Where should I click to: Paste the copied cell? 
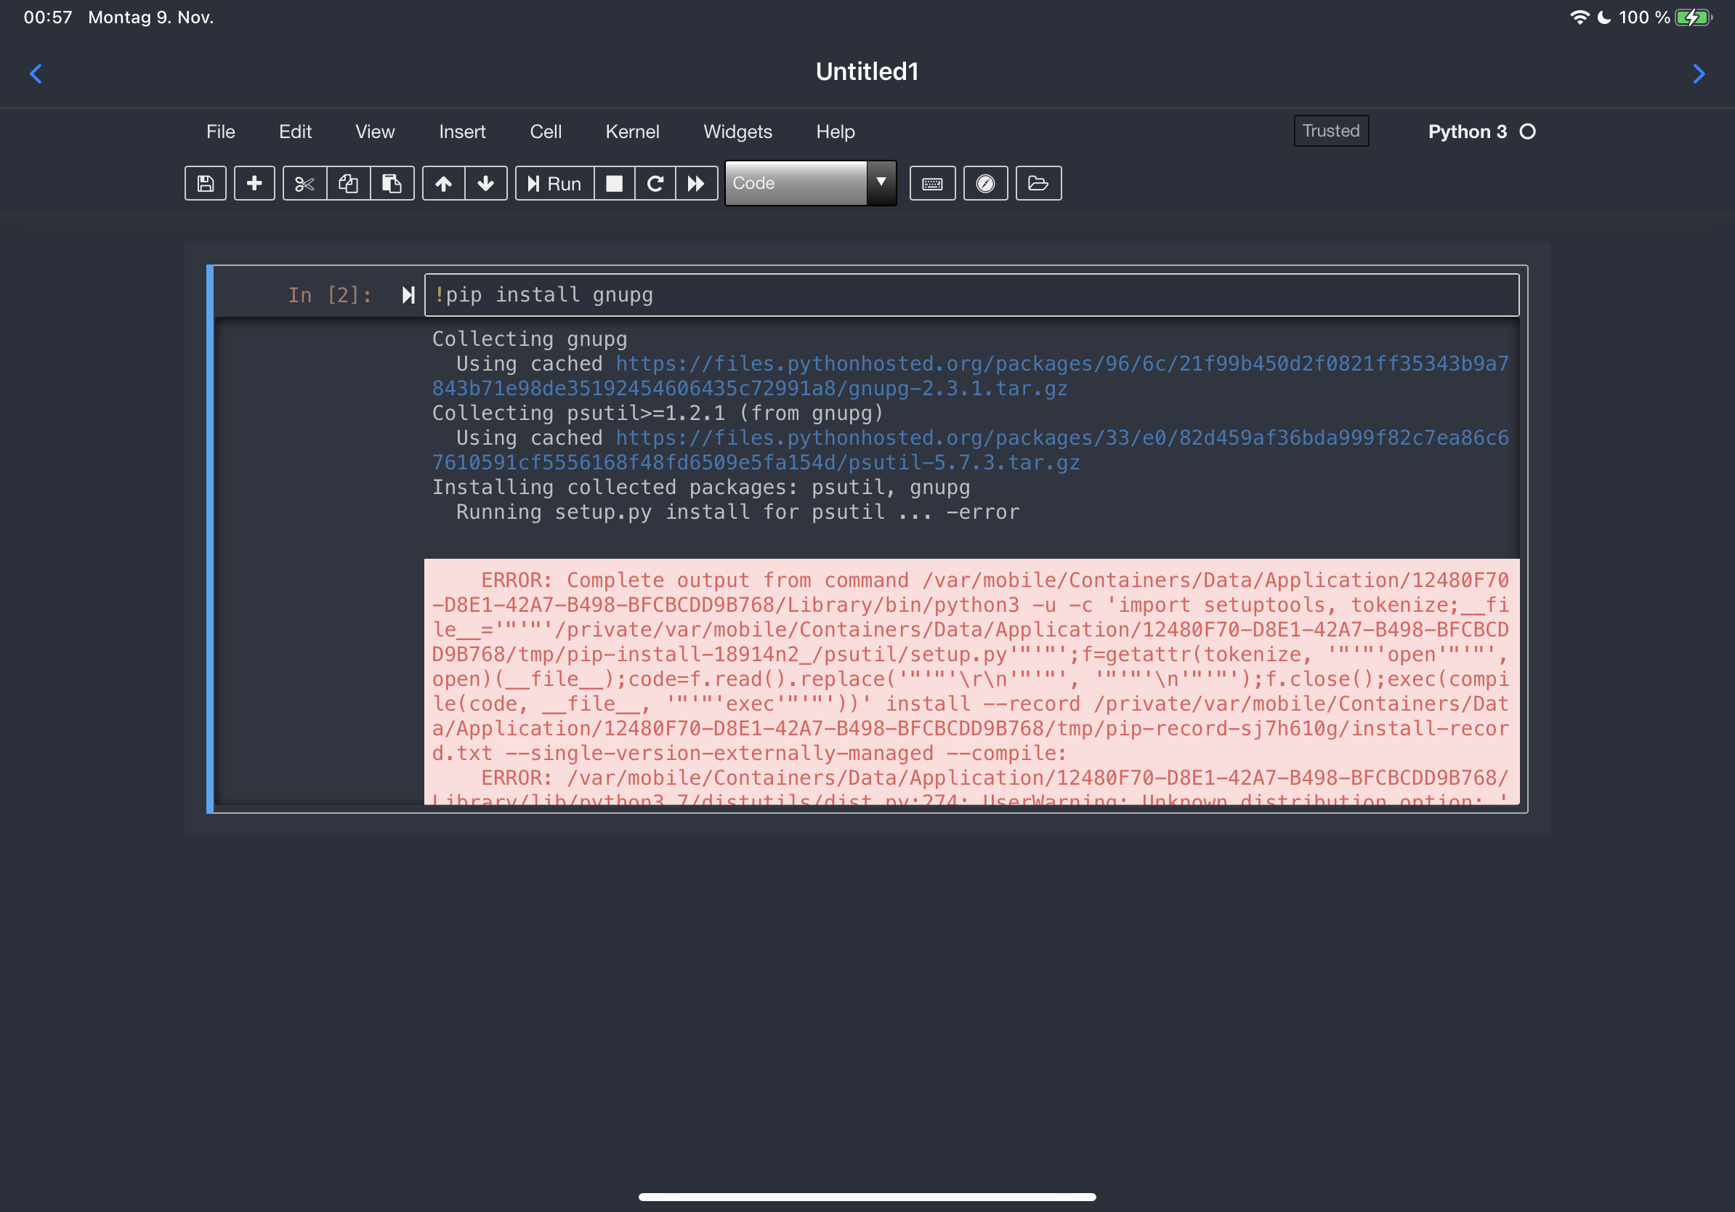(392, 183)
